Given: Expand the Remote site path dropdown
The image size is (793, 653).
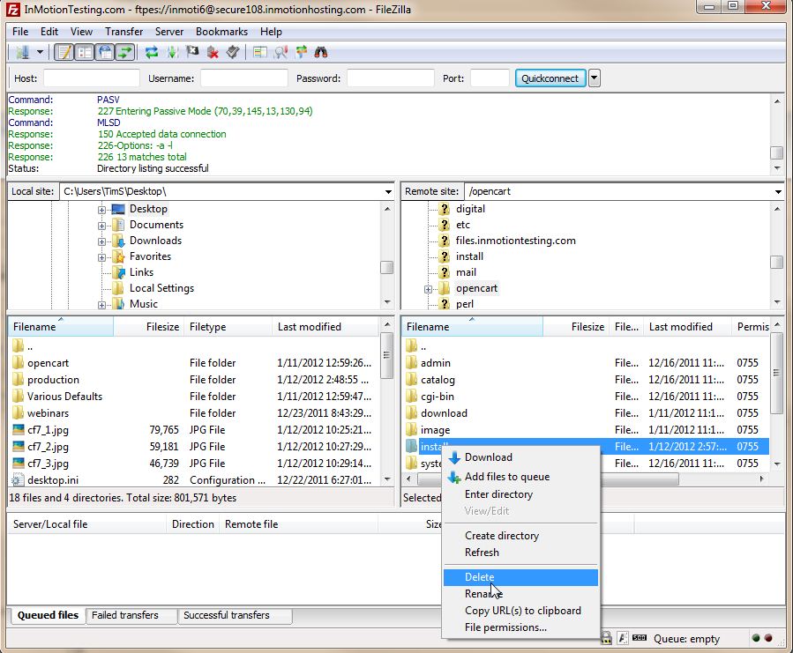Looking at the screenshot, I should point(778,191).
